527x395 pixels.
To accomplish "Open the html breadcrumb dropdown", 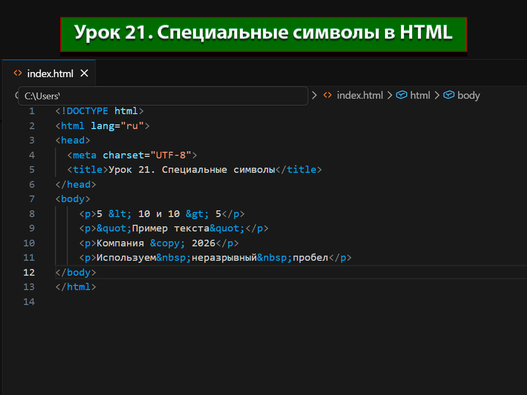I will pyautogui.click(x=420, y=95).
